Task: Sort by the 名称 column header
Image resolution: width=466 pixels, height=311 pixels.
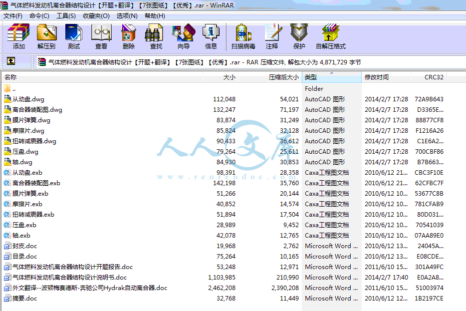Action: 103,77
